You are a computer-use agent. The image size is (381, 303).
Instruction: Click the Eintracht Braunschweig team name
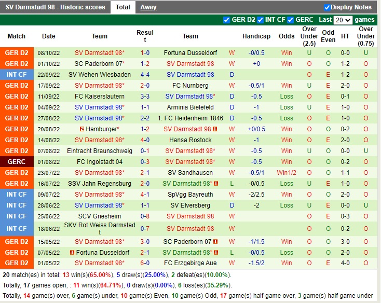pyautogui.click(x=100, y=151)
